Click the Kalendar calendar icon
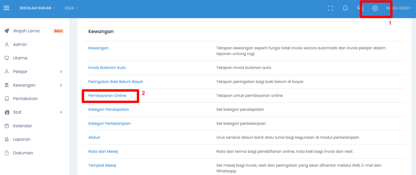The height and width of the screenshot is (175, 416). 7,126
